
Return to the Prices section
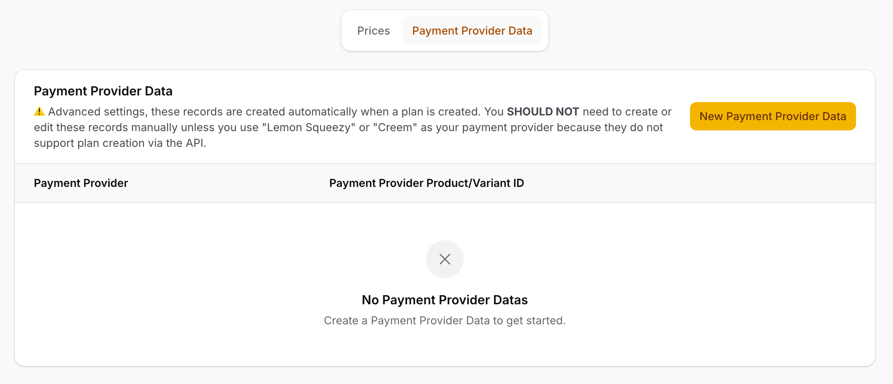(x=373, y=30)
